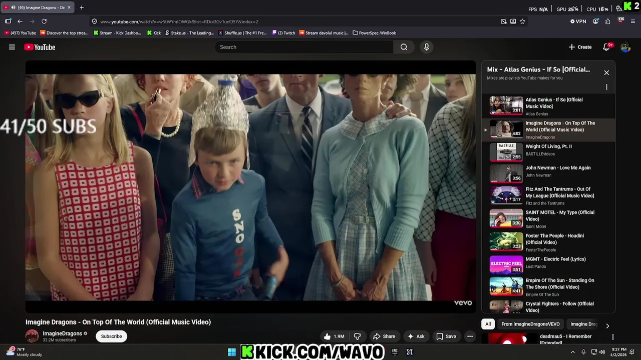Click the Share button
641x360 pixels.
point(384,336)
